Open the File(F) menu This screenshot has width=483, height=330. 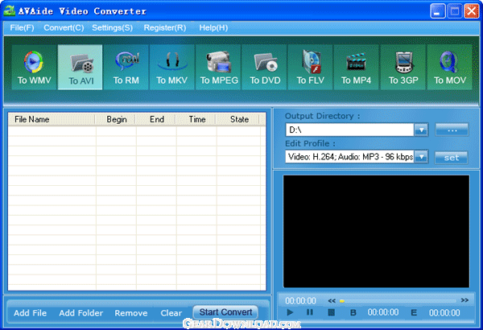coord(22,27)
